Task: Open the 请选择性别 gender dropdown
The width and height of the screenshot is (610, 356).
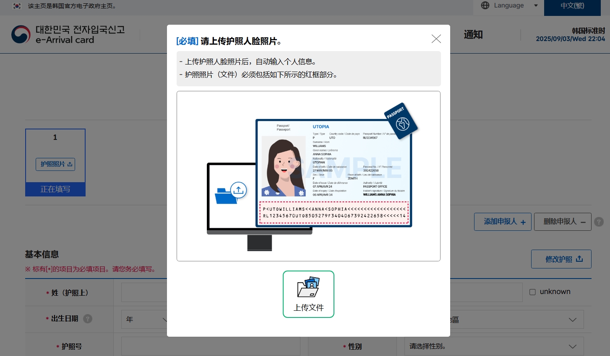Action: [x=494, y=346]
